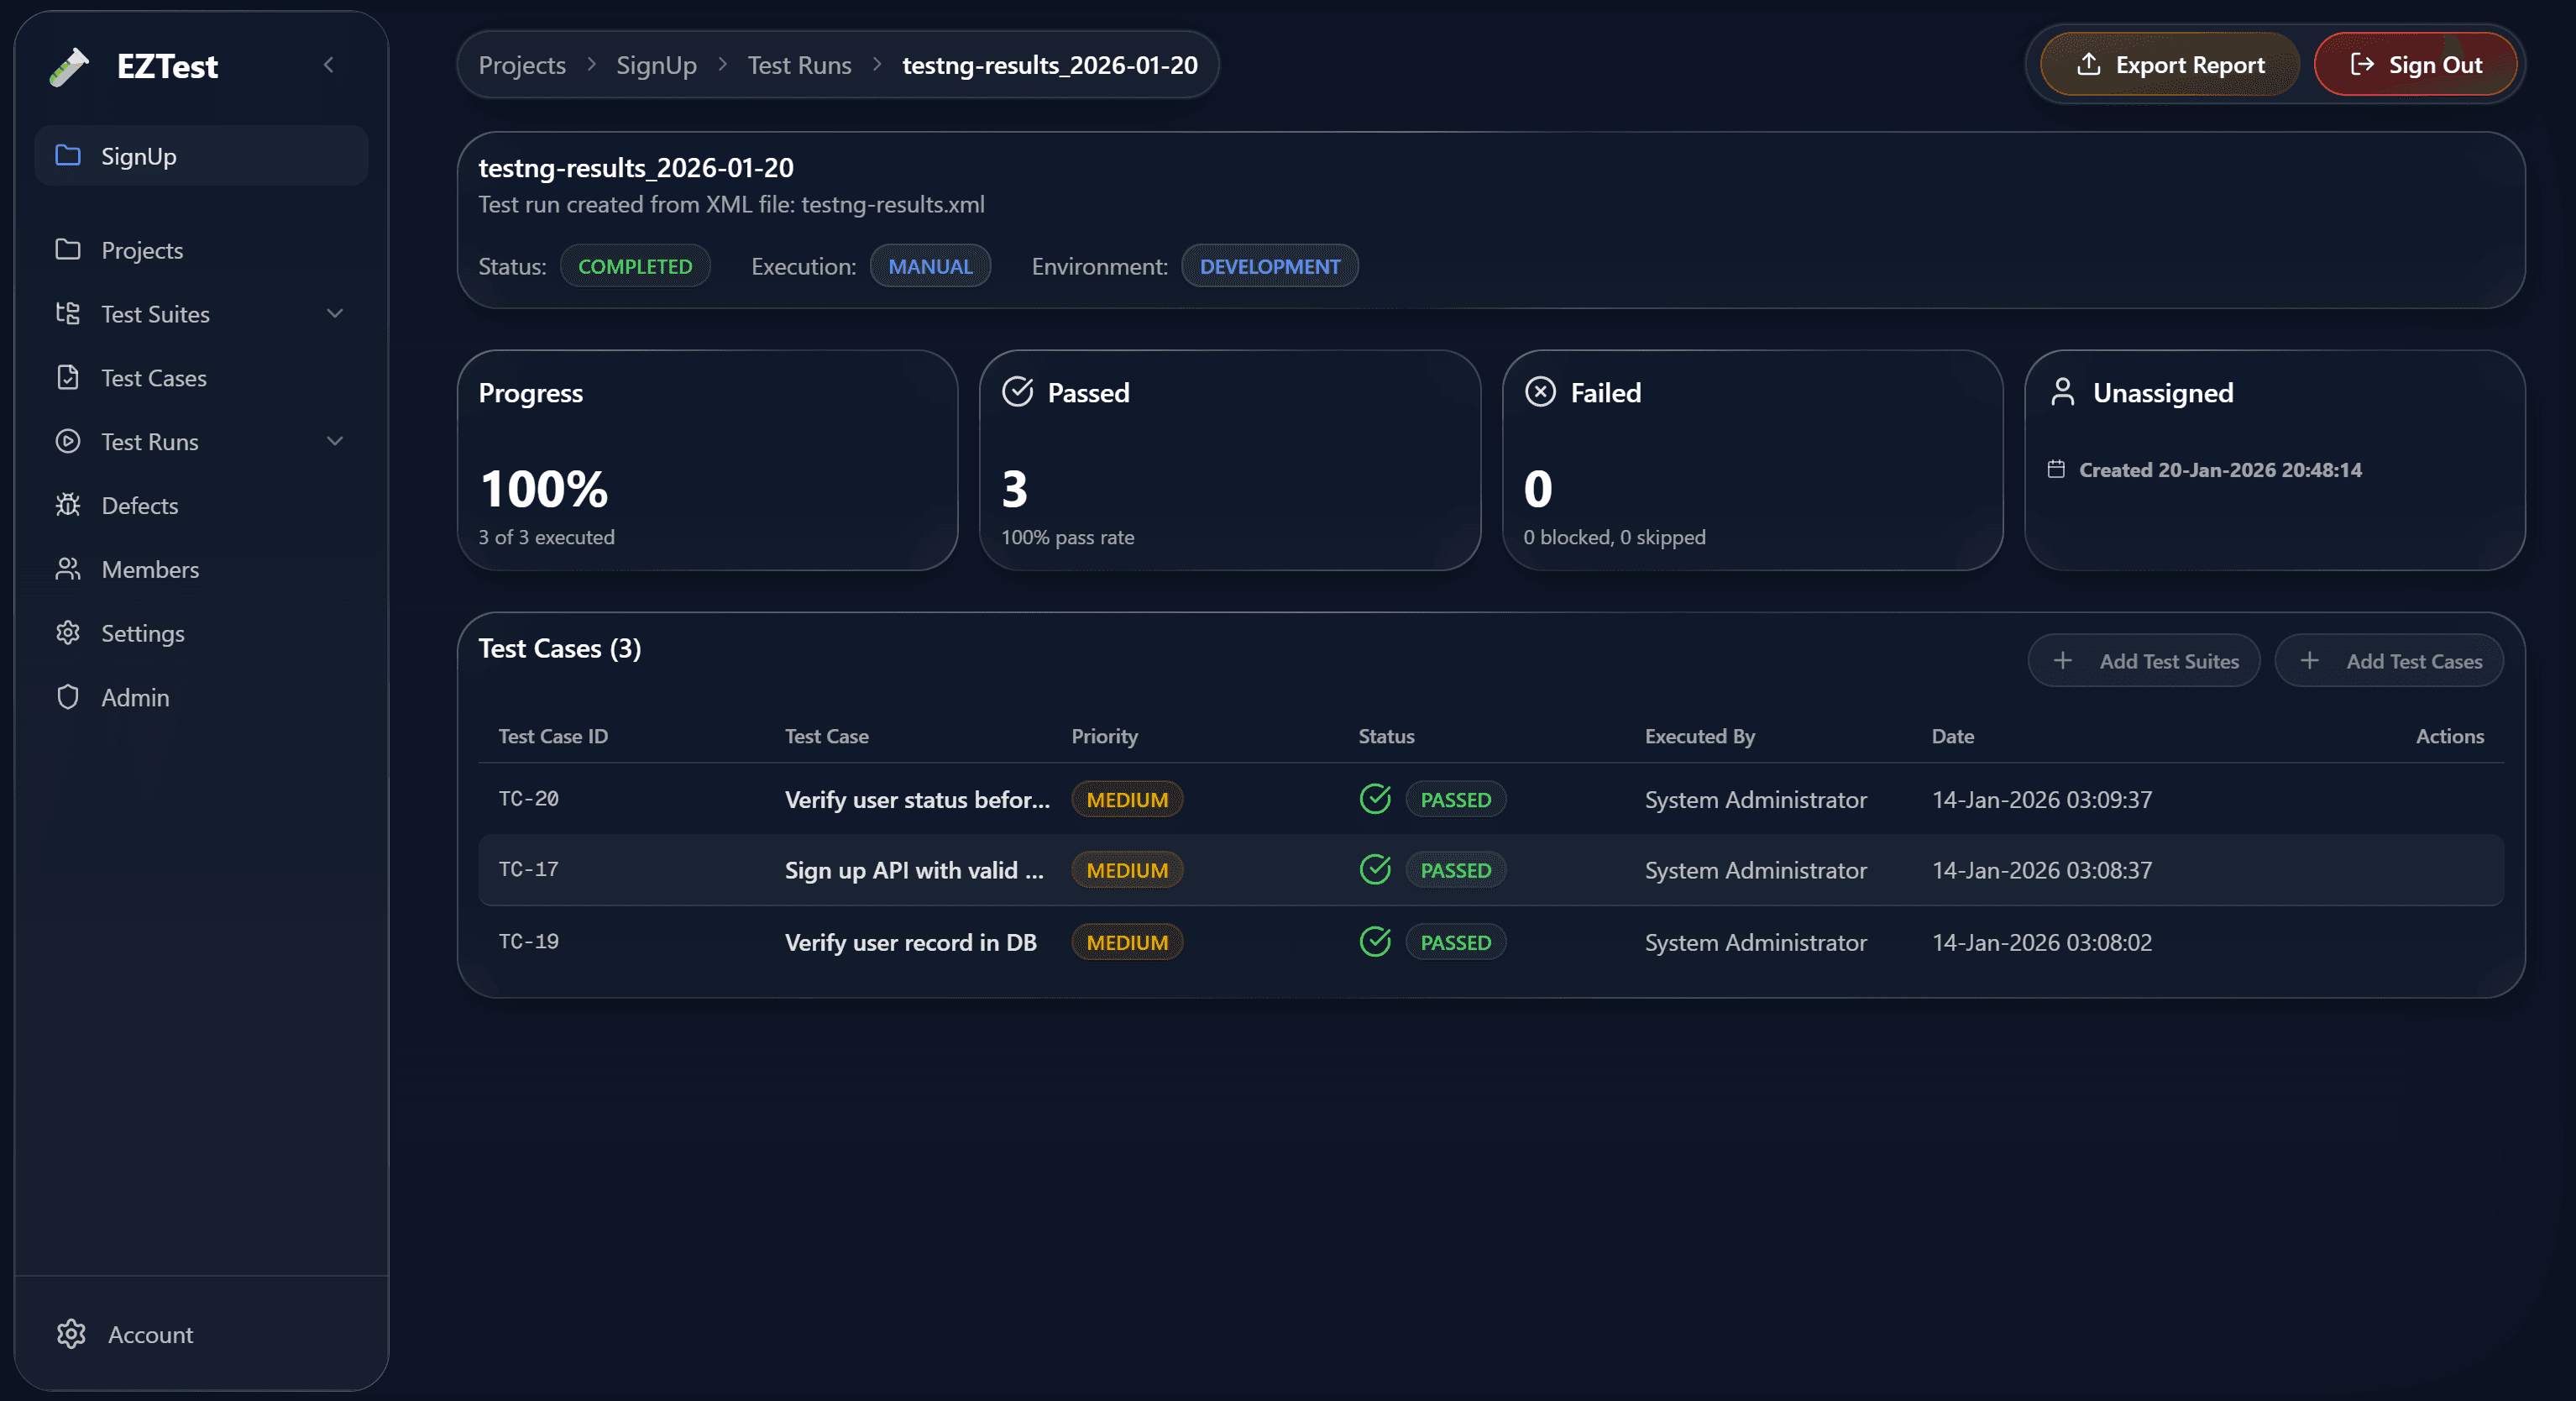Open Test Cases from the sidebar icon
Viewport: 2576px width, 1401px height.
[x=67, y=377]
